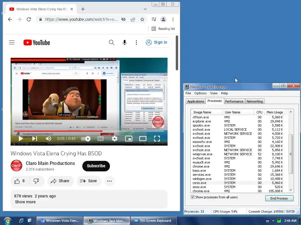This screenshot has height=225, width=301.
Task: Switch to miniplayer
Action: click(x=129, y=139)
